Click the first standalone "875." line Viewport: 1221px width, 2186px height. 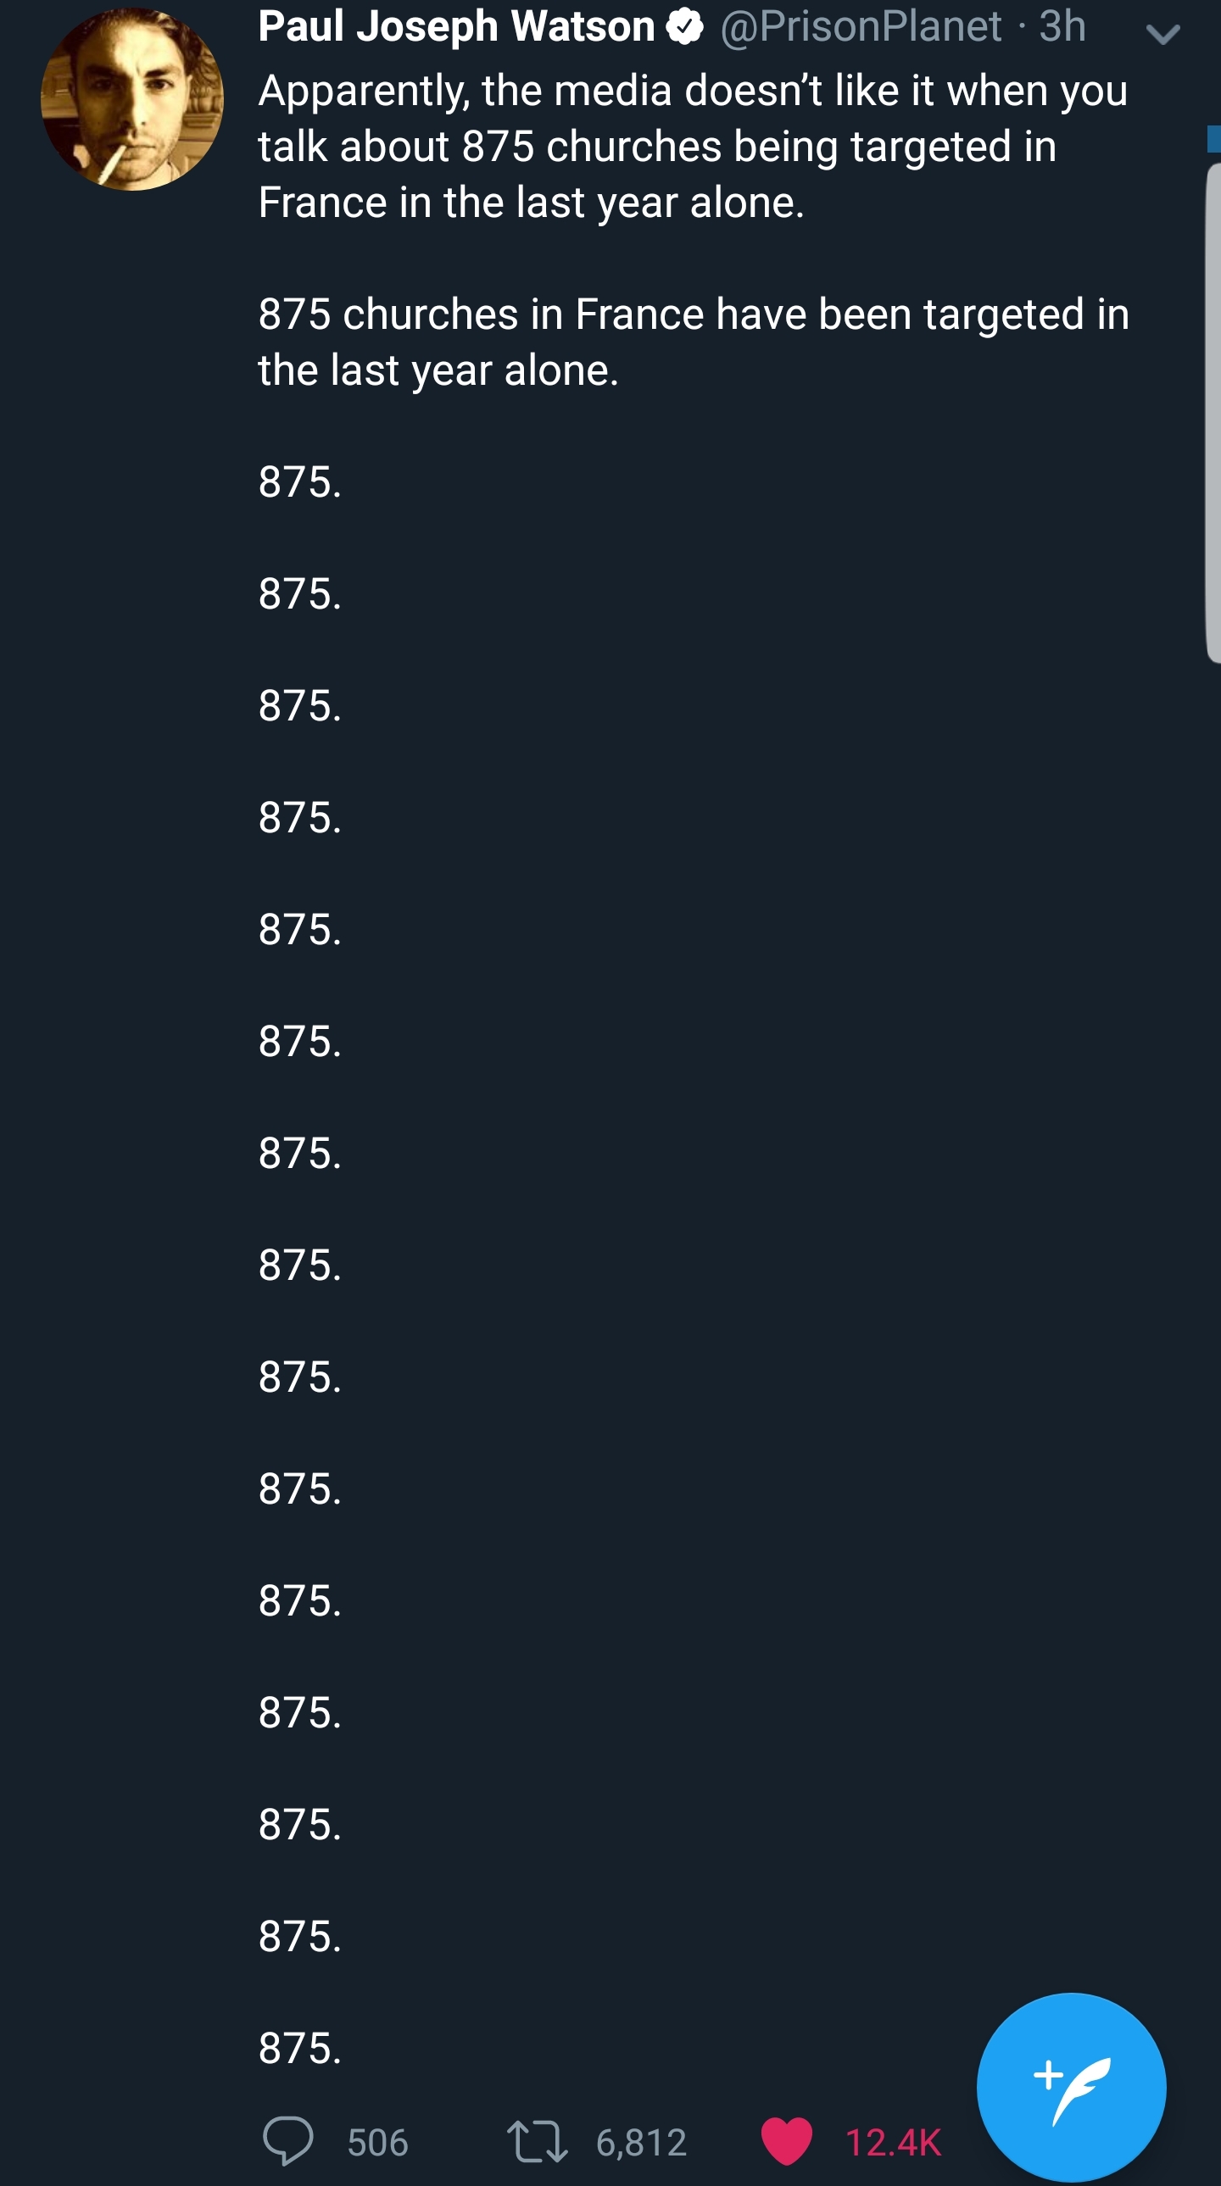point(299,482)
